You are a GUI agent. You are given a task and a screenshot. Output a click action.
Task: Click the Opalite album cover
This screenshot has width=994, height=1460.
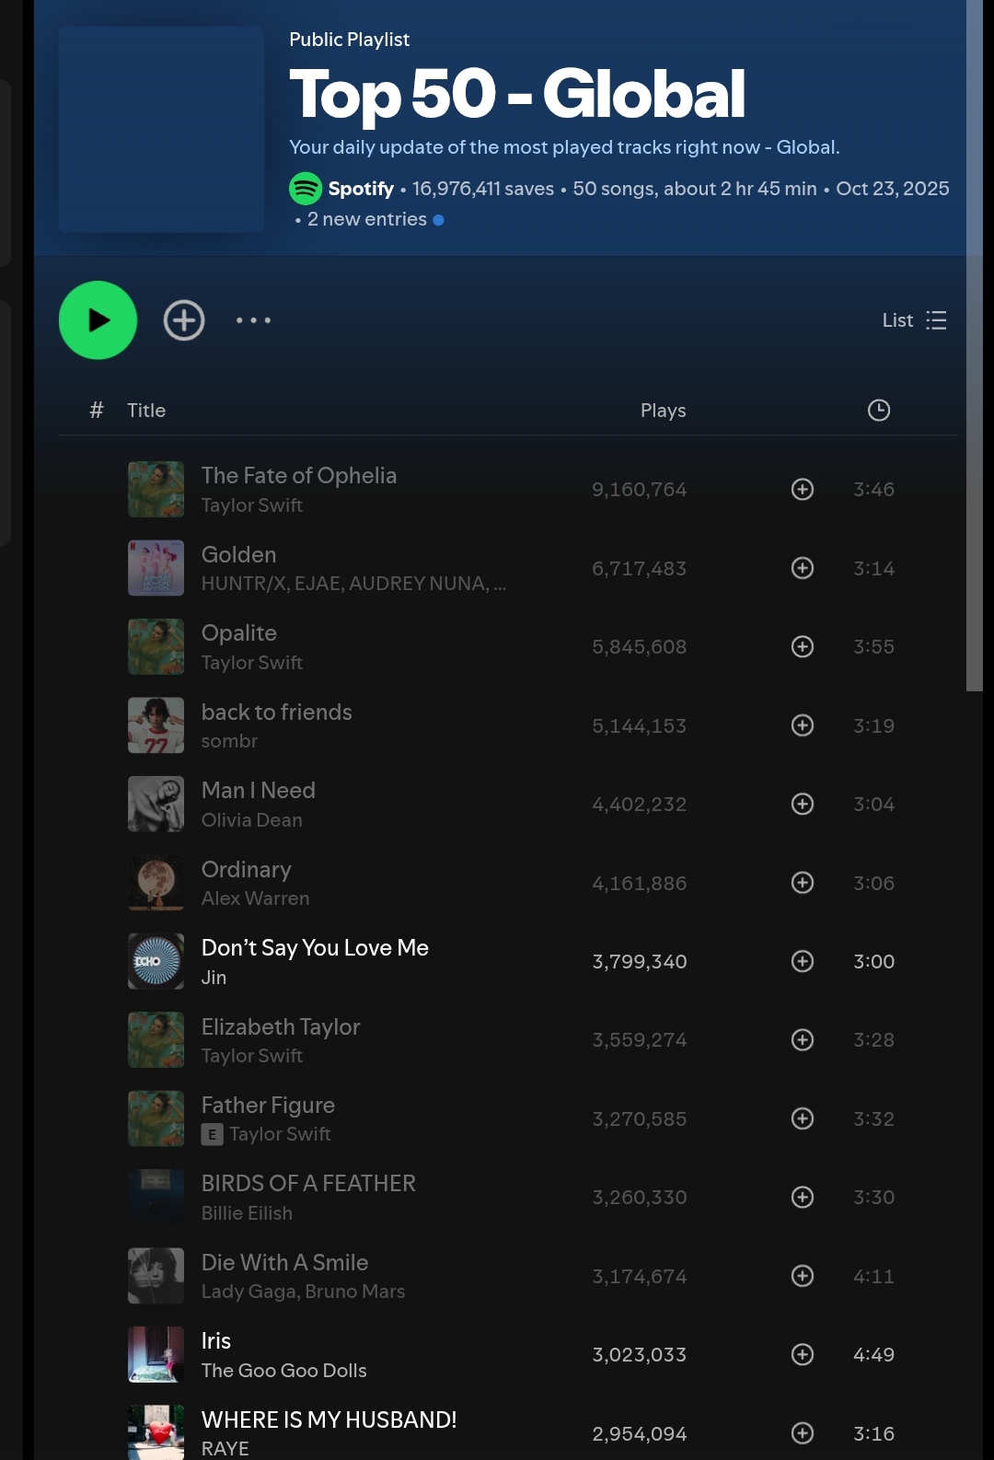[156, 647]
